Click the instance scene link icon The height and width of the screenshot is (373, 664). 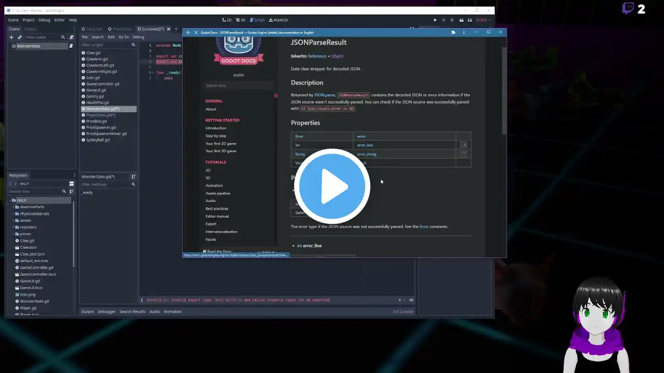click(x=20, y=37)
